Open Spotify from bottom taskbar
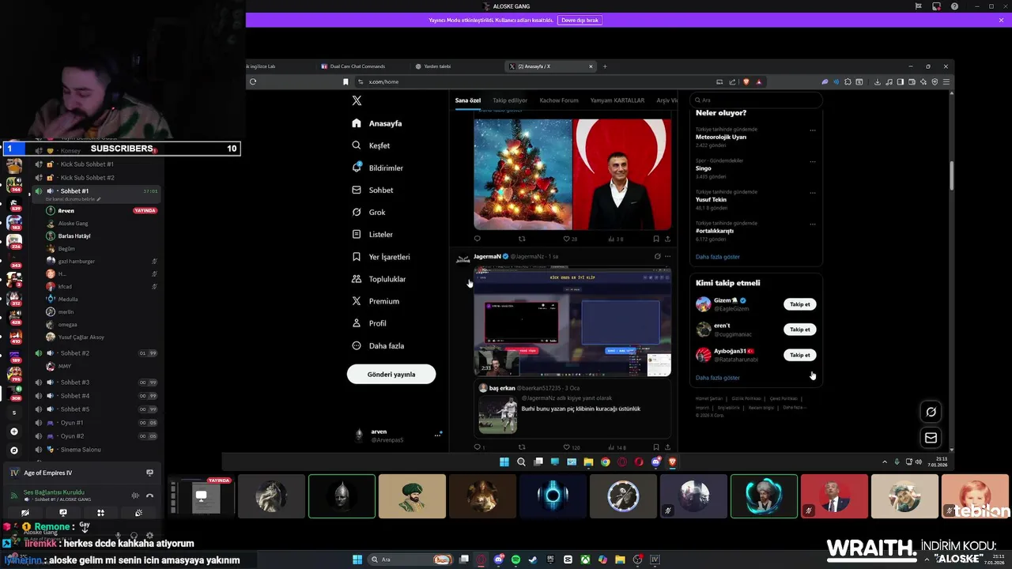 515,560
